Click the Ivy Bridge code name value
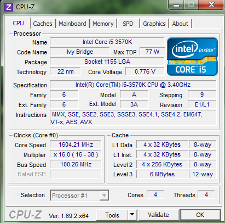This screenshot has height=223, width=225. (80, 52)
